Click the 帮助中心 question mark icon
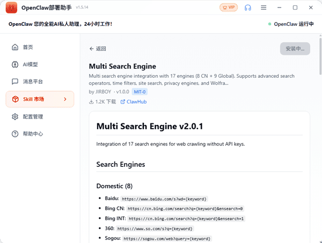322x243 pixels. coord(15,134)
